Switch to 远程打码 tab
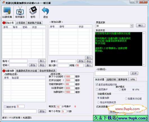The height and width of the screenshot is (122, 149). [x=111, y=79]
